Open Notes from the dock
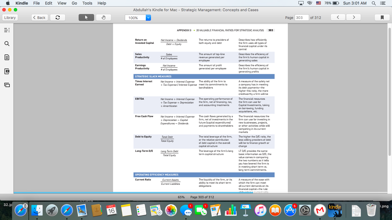The width and height of the screenshot is (392, 220). (126, 211)
